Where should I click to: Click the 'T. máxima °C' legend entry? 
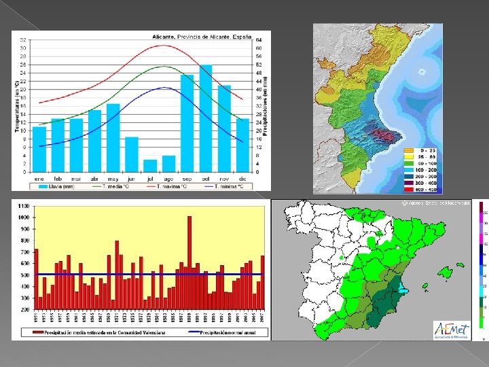point(167,187)
